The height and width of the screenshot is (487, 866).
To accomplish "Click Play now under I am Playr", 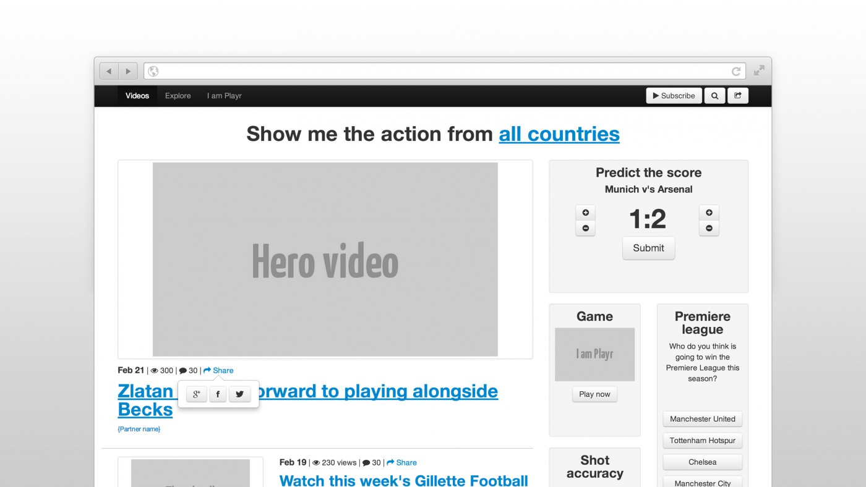I will click(x=594, y=394).
